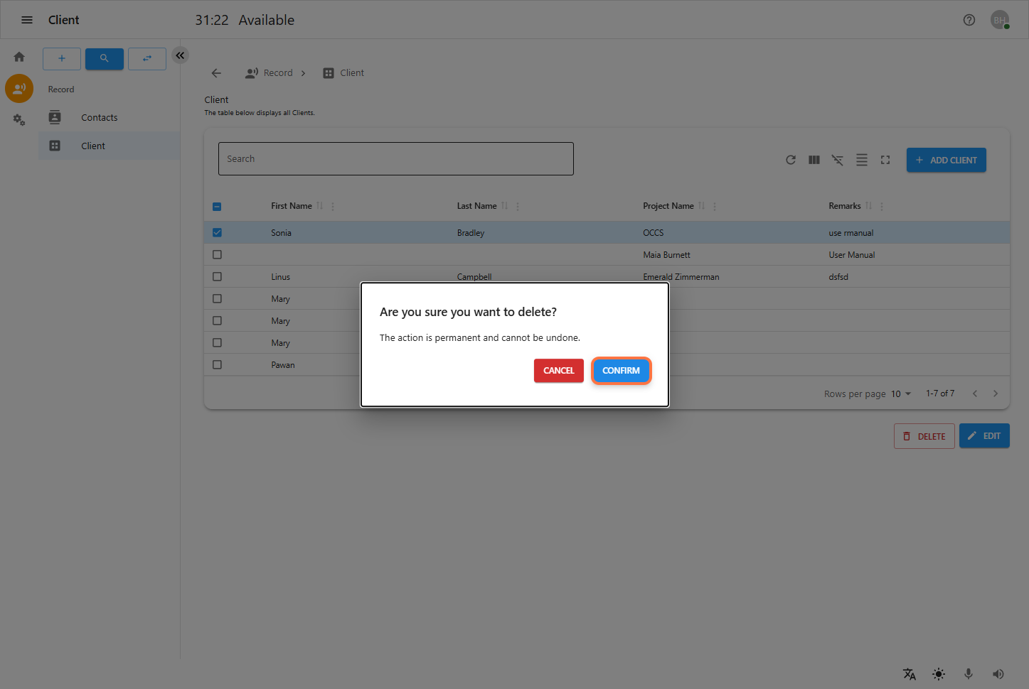Image resolution: width=1029 pixels, height=689 pixels.
Task: Select Contacts in the Record sidebar
Action: tap(99, 118)
